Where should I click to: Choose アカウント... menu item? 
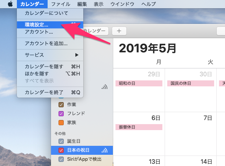point(50,32)
